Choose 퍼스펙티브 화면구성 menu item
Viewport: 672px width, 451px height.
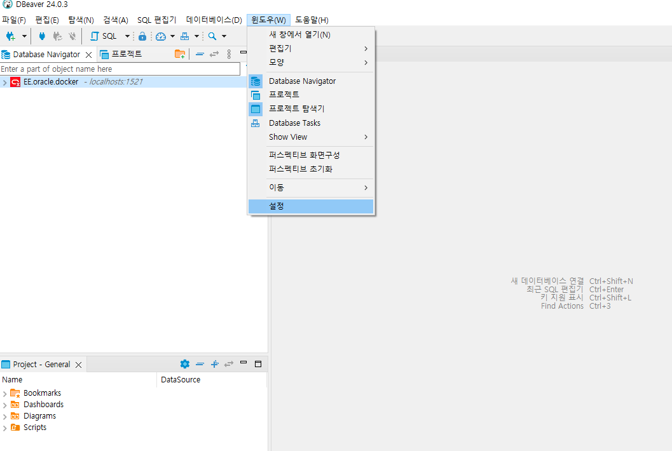[x=311, y=155]
